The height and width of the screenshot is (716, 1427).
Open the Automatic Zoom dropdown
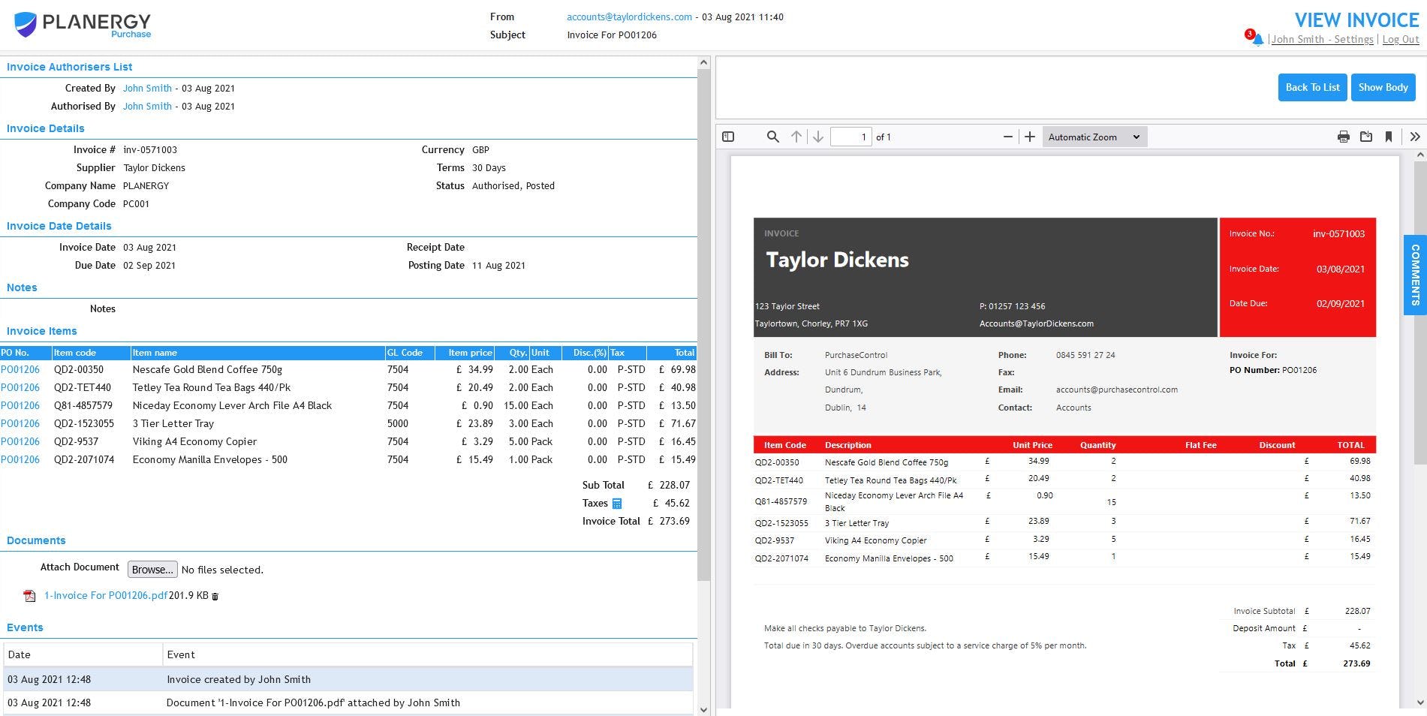[x=1094, y=137]
